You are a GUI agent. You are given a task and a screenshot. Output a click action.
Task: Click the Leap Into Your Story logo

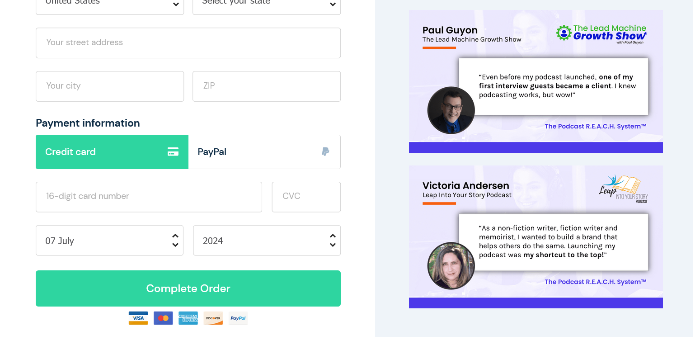tap(624, 189)
